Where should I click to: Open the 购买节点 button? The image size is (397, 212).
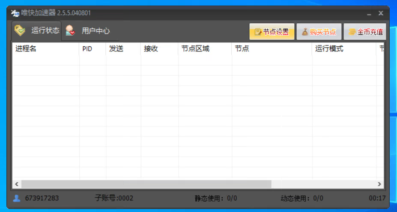tap(319, 32)
